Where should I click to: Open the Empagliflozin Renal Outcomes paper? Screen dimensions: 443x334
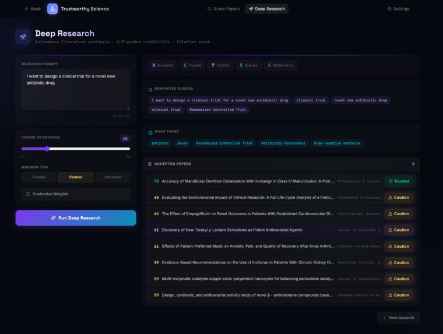pyautogui.click(x=281, y=213)
